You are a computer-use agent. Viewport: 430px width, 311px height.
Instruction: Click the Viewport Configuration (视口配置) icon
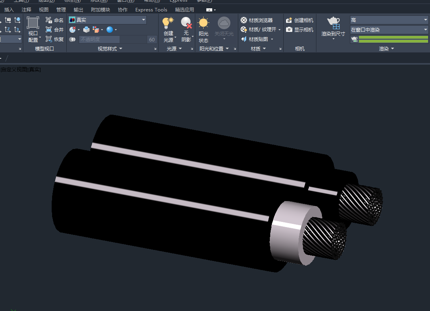33,24
